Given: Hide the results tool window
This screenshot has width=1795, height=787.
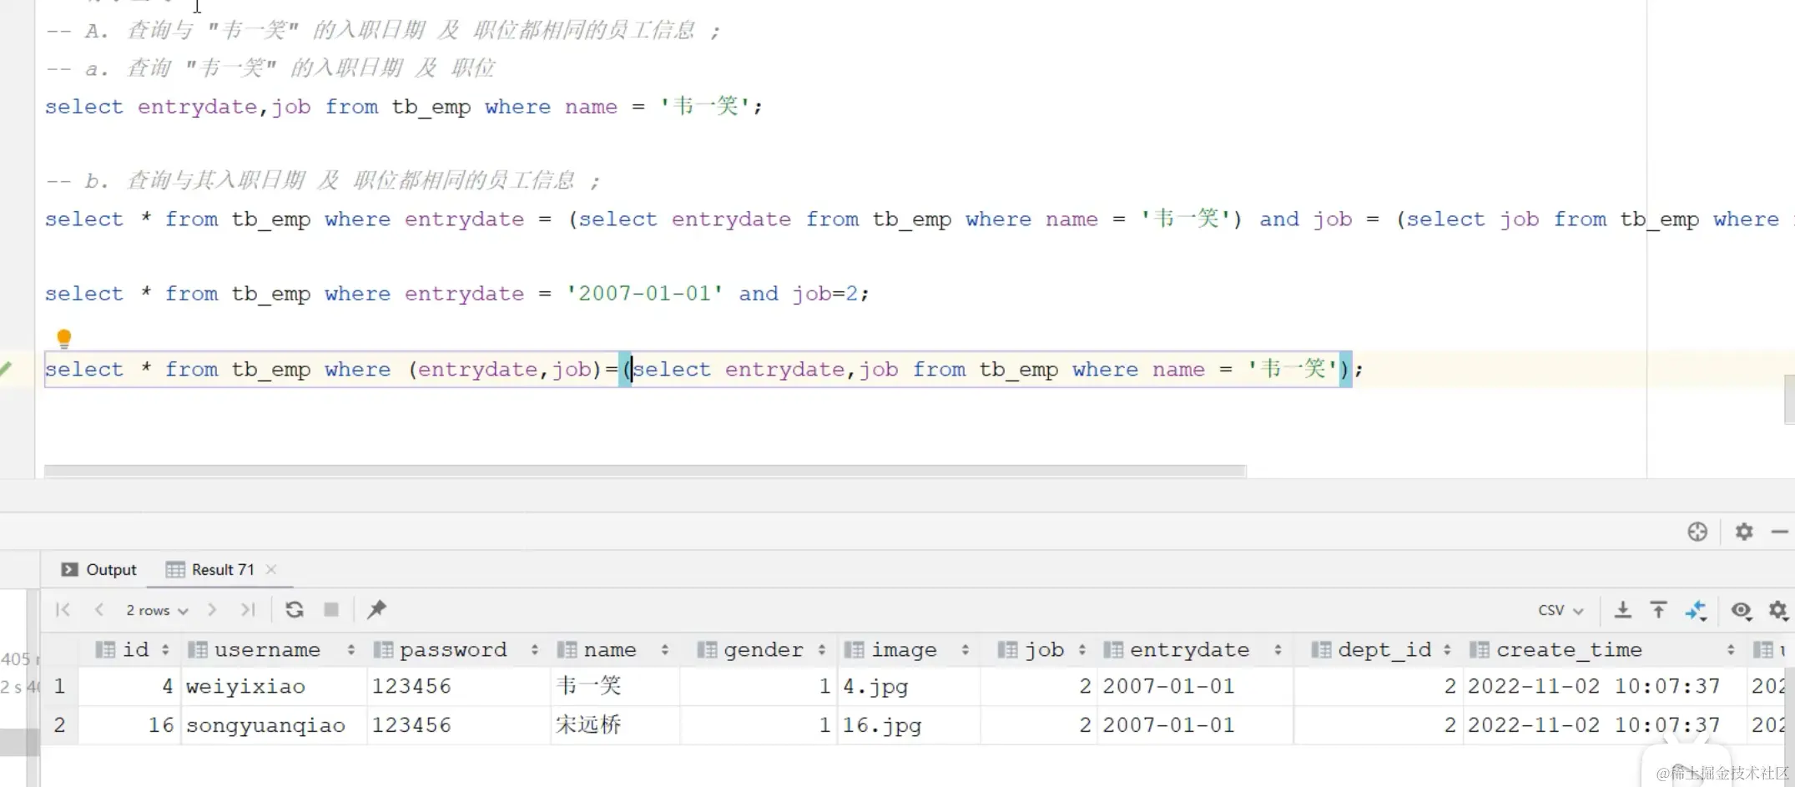Looking at the screenshot, I should (x=1780, y=532).
